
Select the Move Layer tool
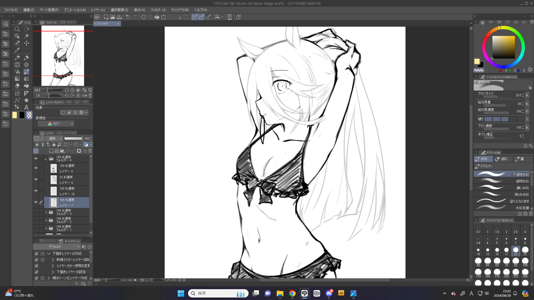point(26,43)
